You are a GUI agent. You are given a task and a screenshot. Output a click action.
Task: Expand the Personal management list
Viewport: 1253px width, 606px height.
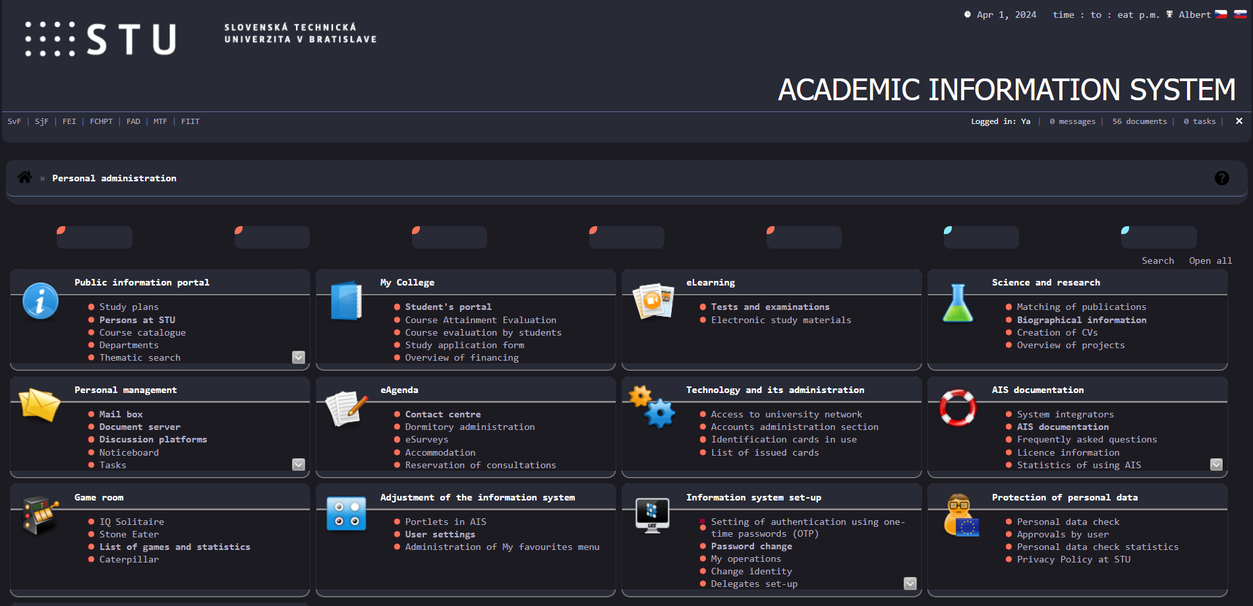point(299,465)
